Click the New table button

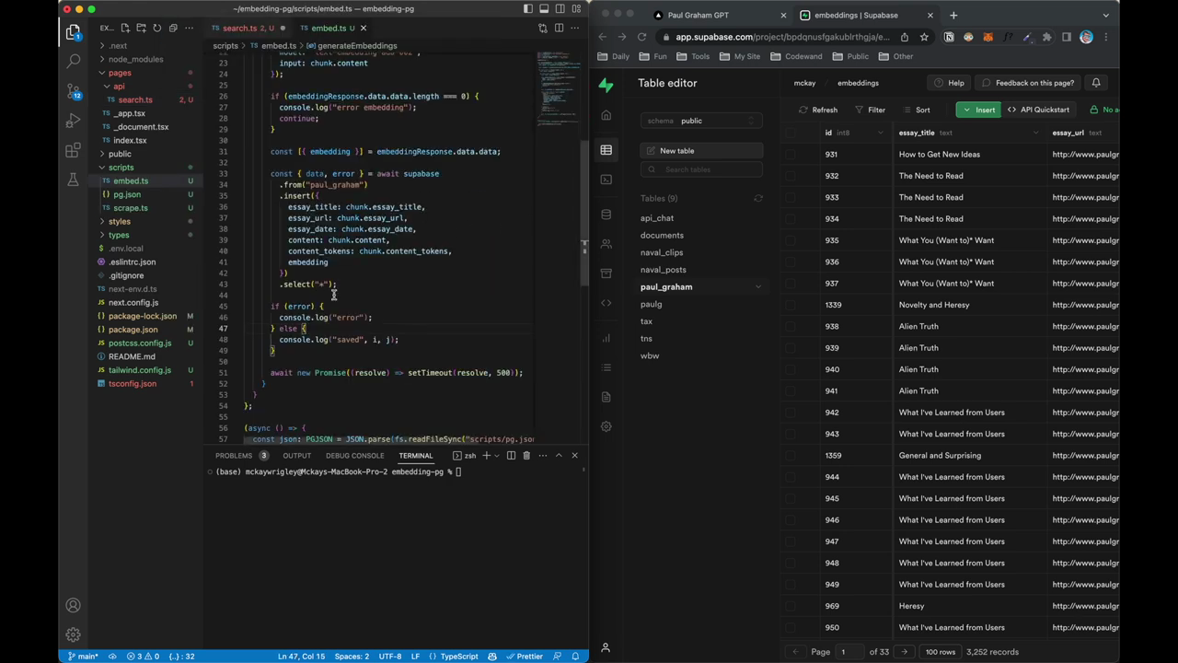[701, 151]
